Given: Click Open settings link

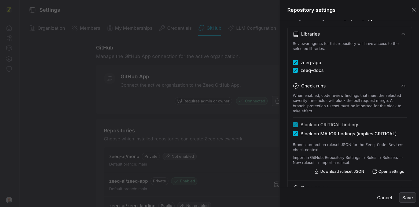Looking at the screenshot, I should (x=388, y=171).
